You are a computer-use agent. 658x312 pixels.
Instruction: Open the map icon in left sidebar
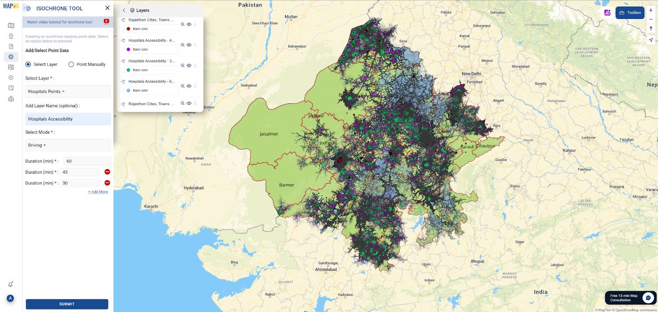point(11,26)
